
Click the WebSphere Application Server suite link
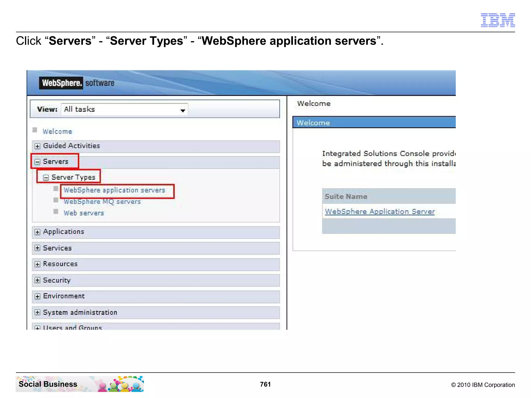tap(380, 211)
